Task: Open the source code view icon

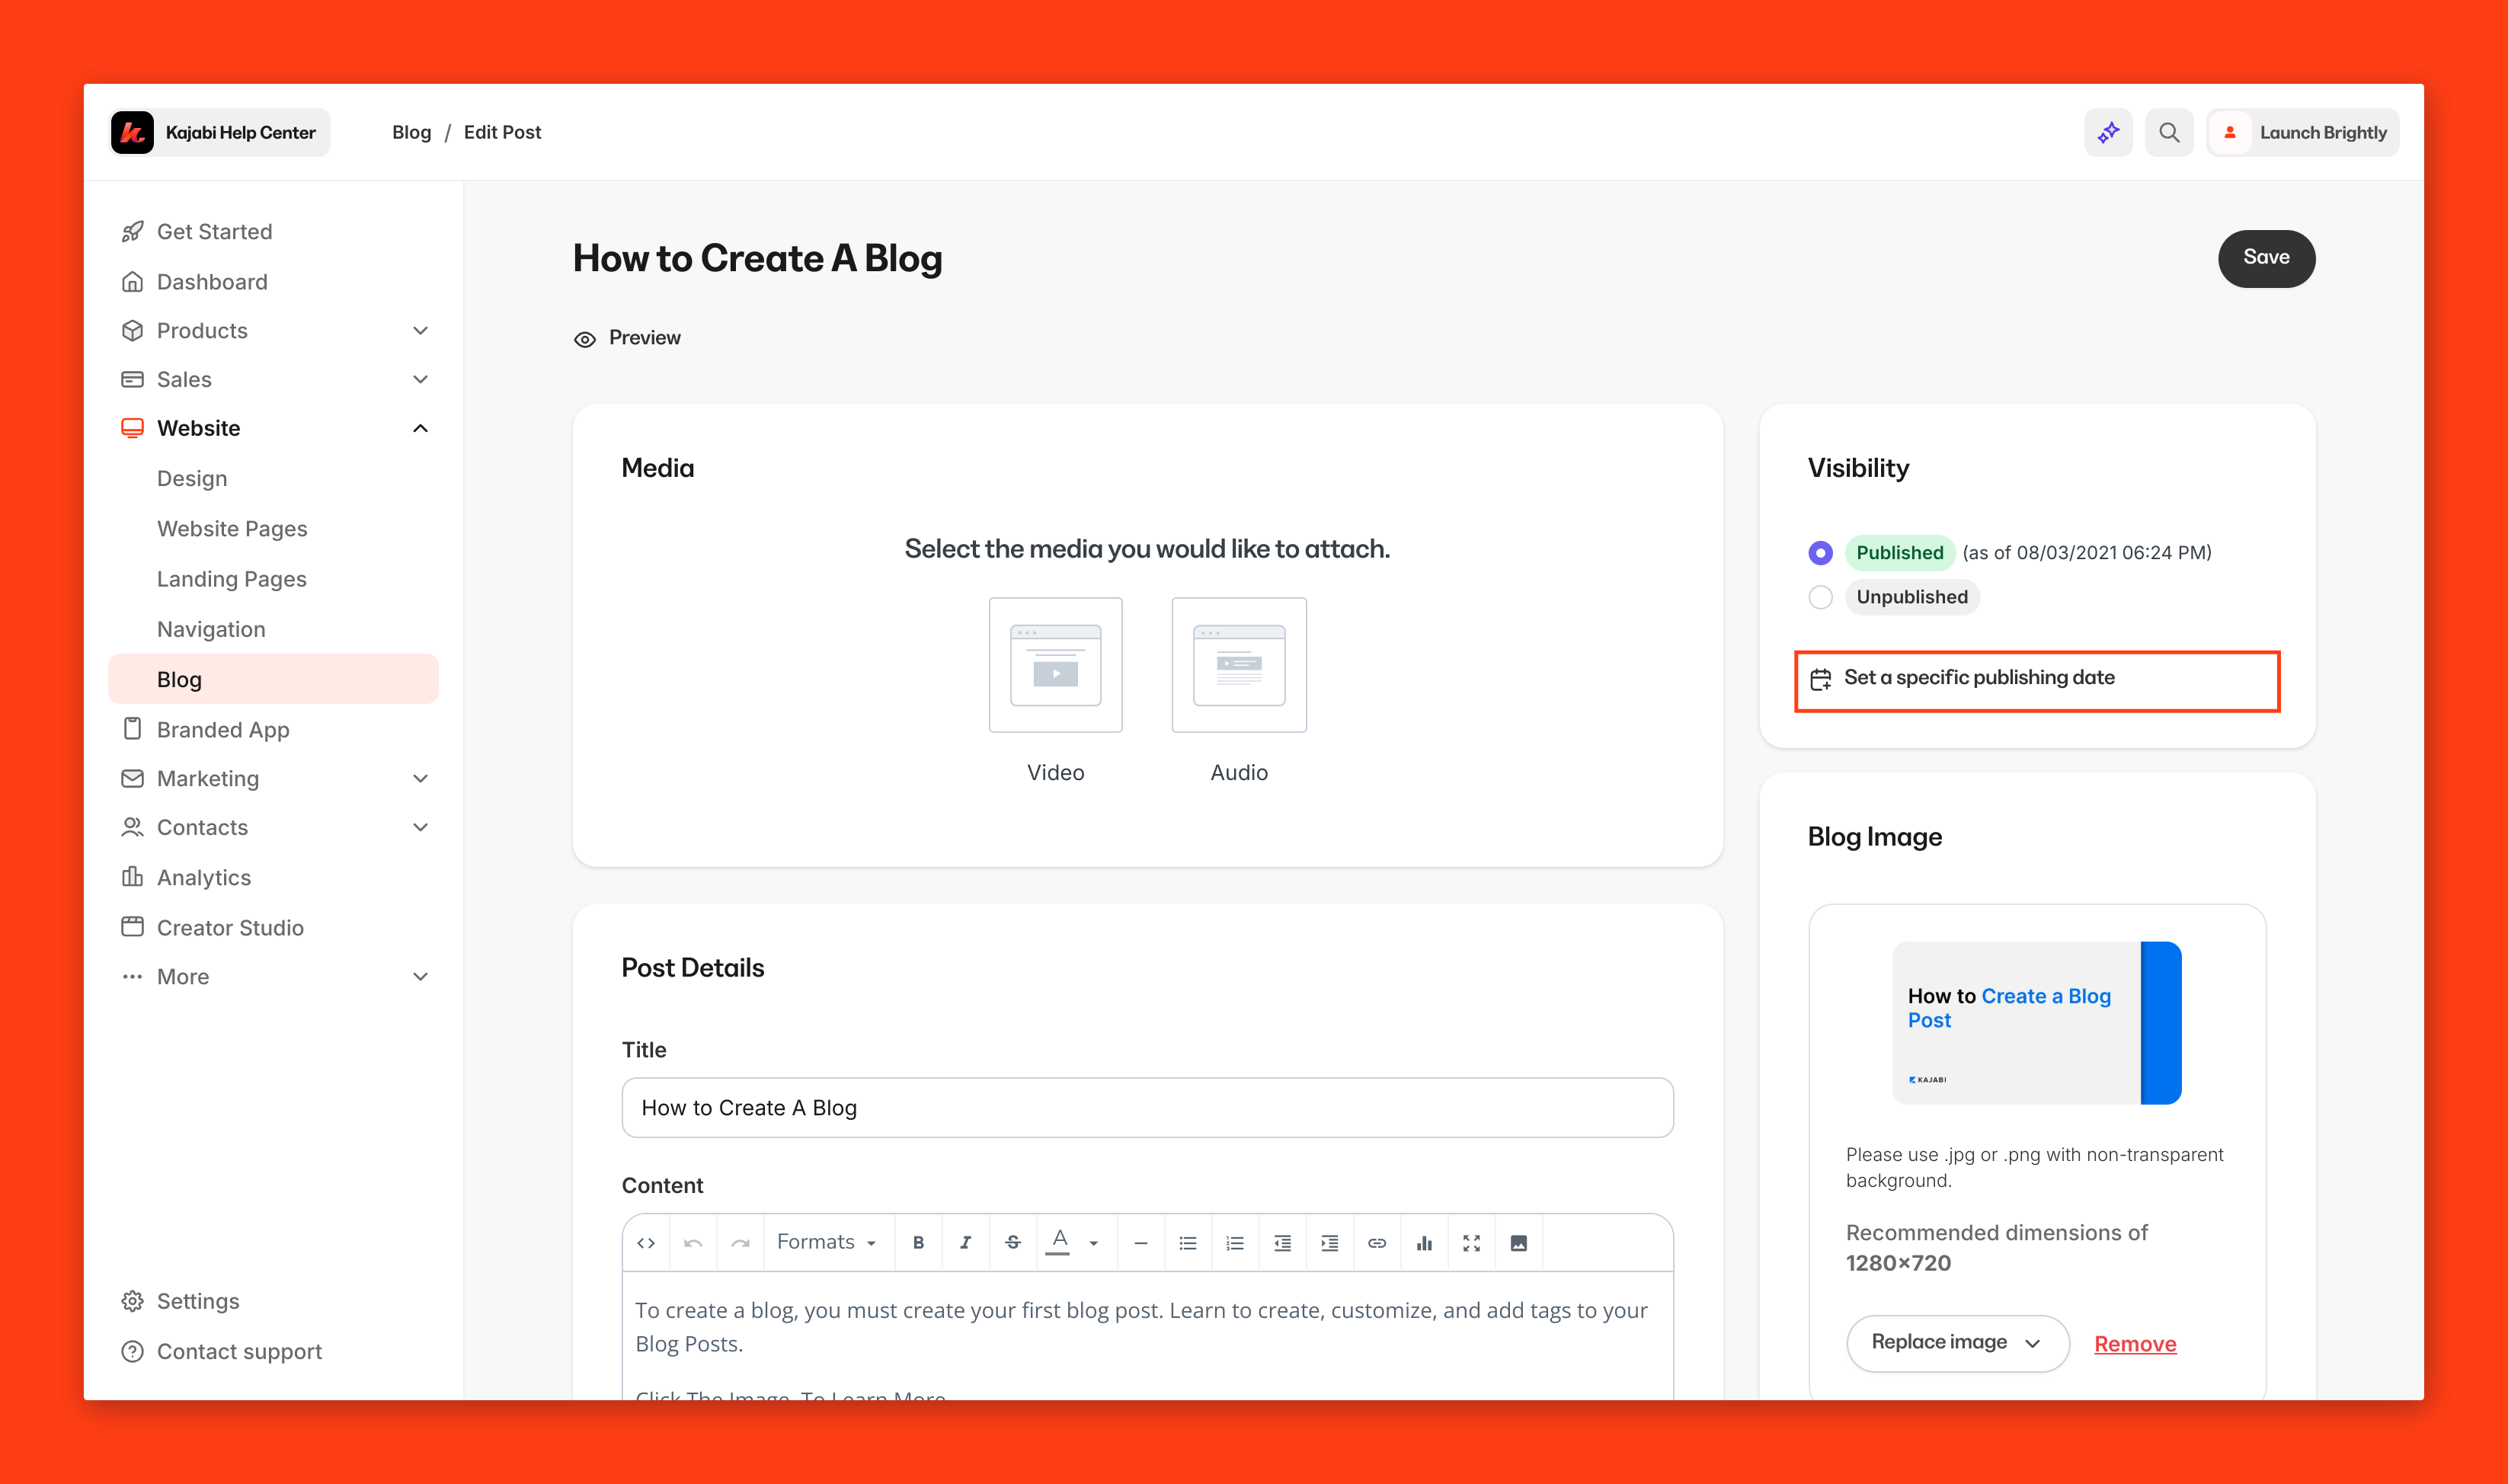Action: pyautogui.click(x=646, y=1243)
